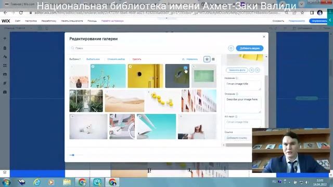This screenshot has width=333, height=187.
Task: Click the Wix logo
Action: click(x=6, y=21)
